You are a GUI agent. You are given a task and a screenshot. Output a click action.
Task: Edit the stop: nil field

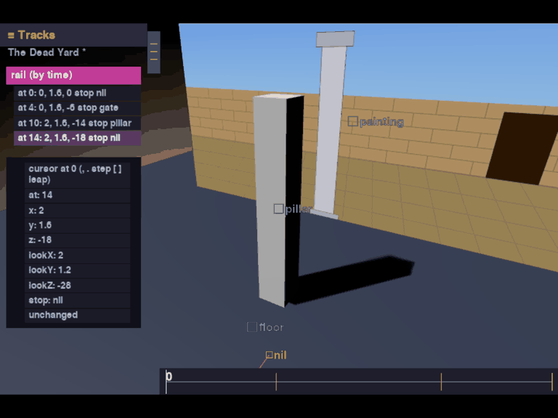point(78,300)
